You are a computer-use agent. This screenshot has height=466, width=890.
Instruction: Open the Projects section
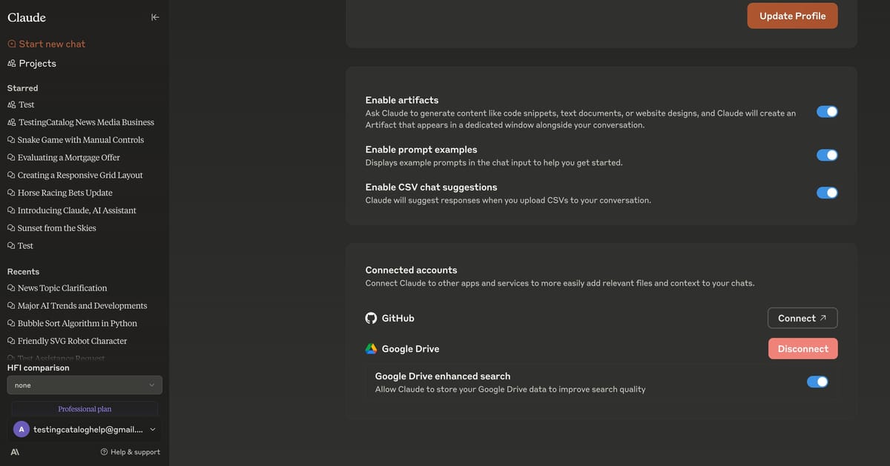(x=37, y=63)
